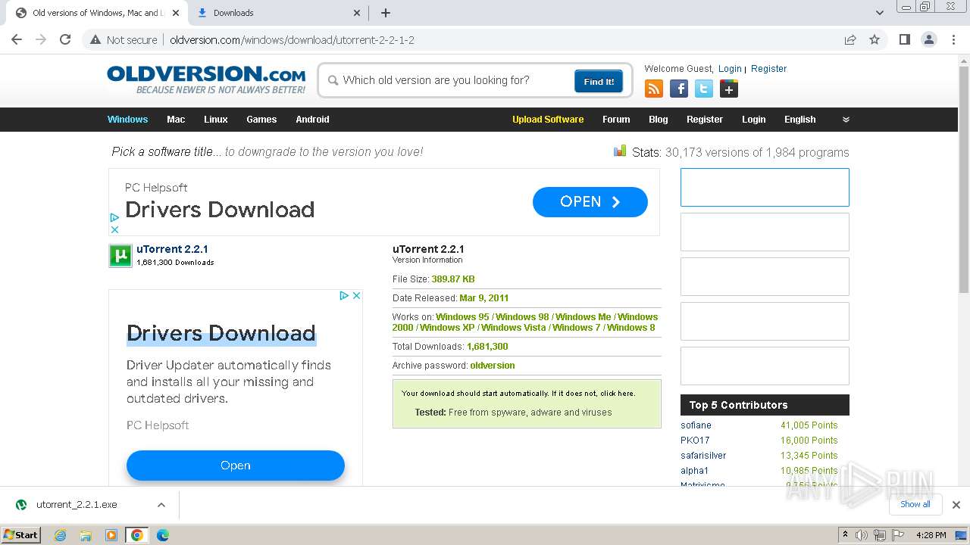This screenshot has height=545, width=970.
Task: Click the Windows 7 compatibility link
Action: (x=576, y=328)
